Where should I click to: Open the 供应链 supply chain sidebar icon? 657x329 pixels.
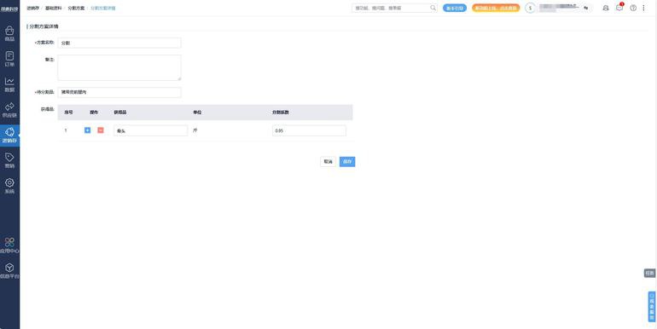9,110
